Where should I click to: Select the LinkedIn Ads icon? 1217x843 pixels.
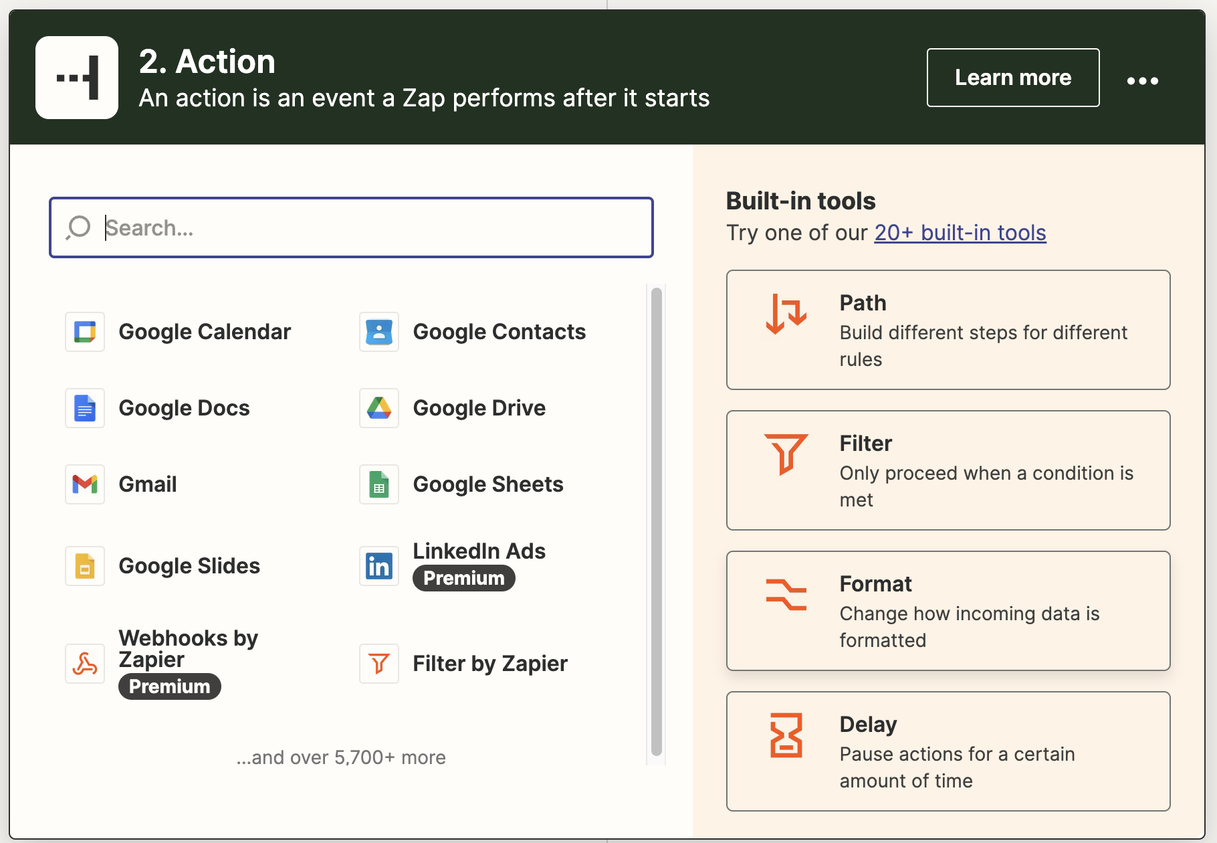click(x=379, y=566)
